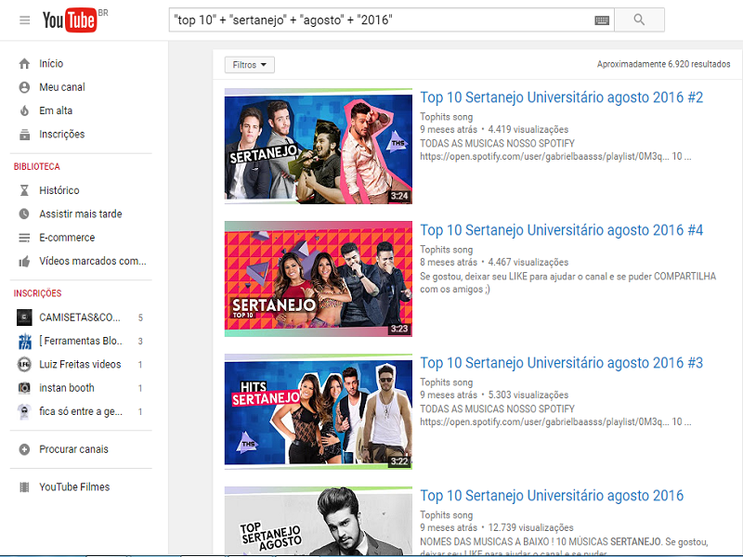Click the Procurar canais plus icon

pyautogui.click(x=24, y=449)
